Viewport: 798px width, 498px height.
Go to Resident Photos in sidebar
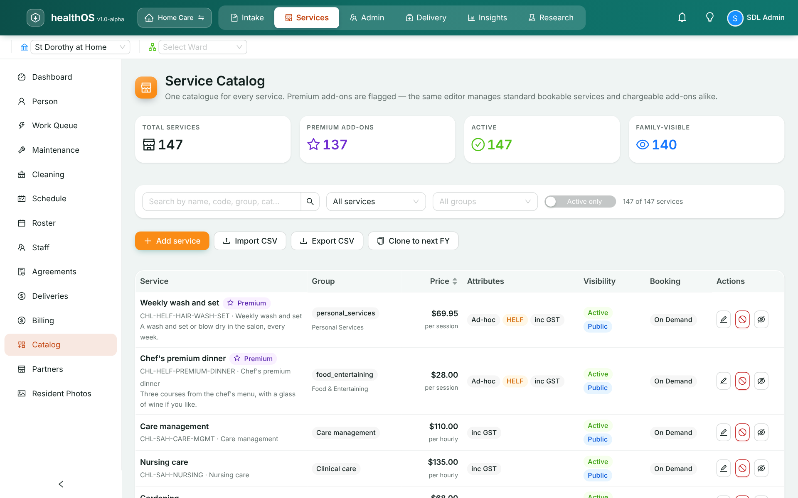point(61,393)
